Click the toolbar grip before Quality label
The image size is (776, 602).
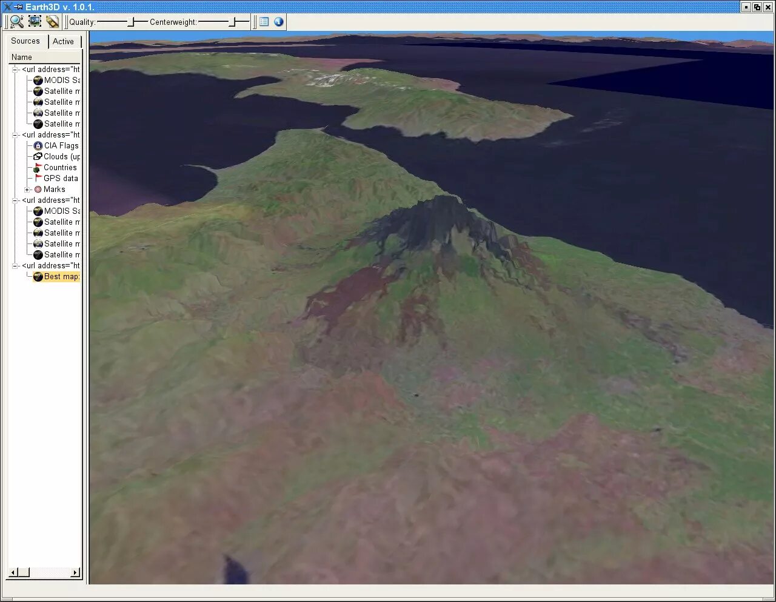click(66, 22)
